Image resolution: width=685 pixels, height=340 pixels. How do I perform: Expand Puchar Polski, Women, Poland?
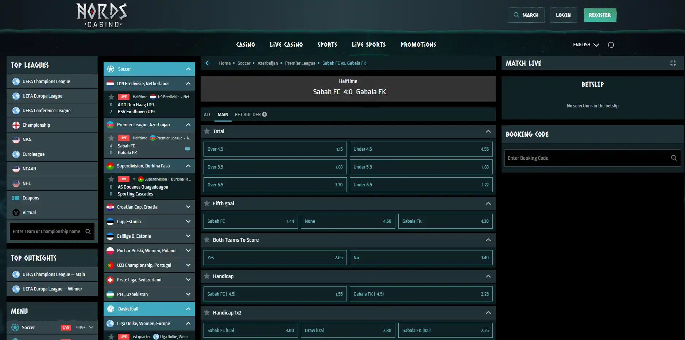[x=188, y=251]
